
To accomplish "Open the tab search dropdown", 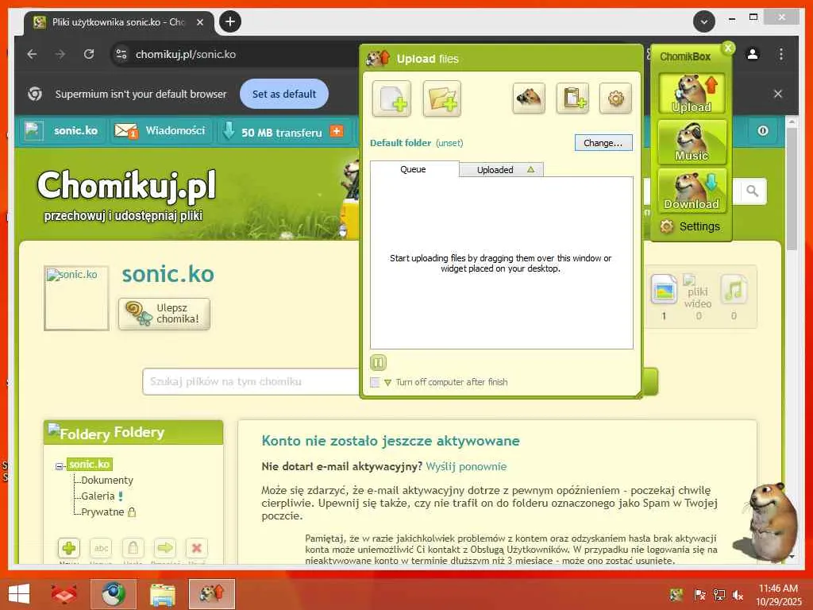I will 704,21.
